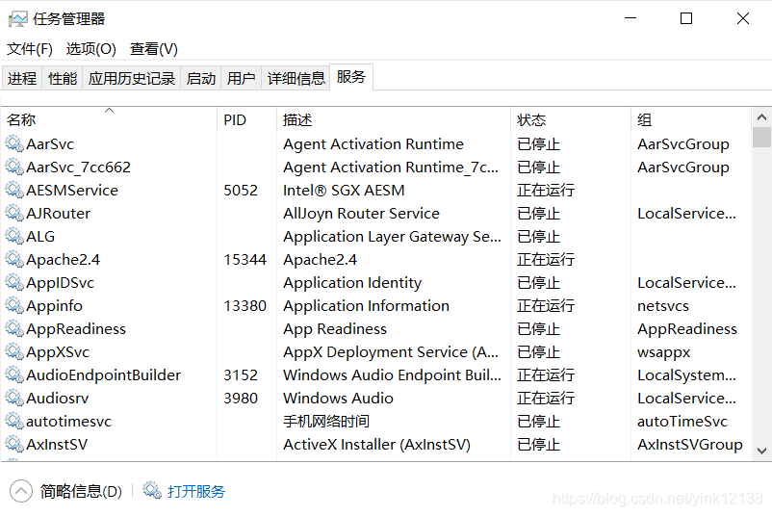Click the gear icon next to AarSvc
The width and height of the screenshot is (772, 516).
pos(14,144)
